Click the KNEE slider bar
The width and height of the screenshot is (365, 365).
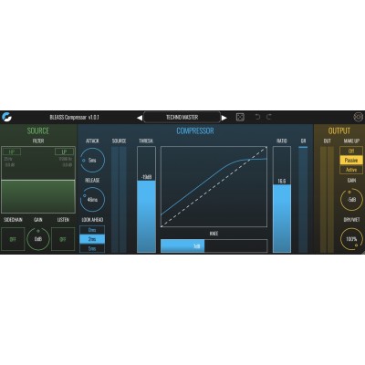click(x=214, y=246)
